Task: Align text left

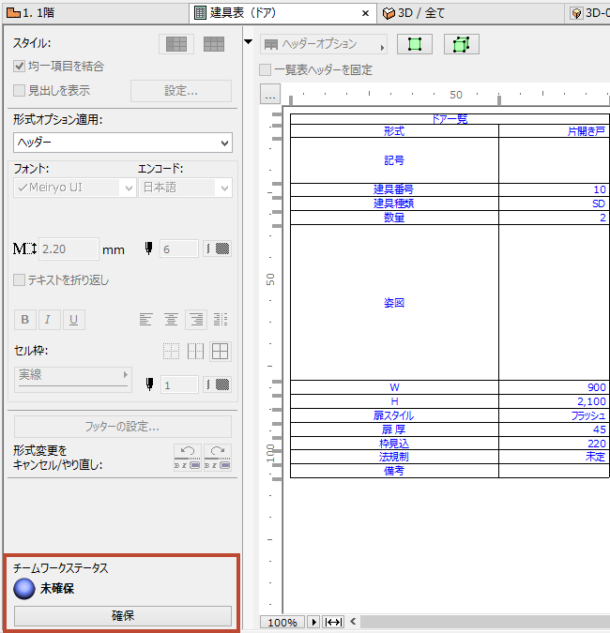Action: coord(145,320)
